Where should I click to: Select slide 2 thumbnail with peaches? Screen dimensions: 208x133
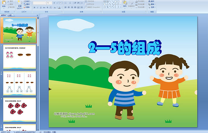click(20, 57)
